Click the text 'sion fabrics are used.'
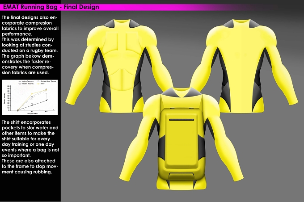304x202 pixels. coord(25,73)
